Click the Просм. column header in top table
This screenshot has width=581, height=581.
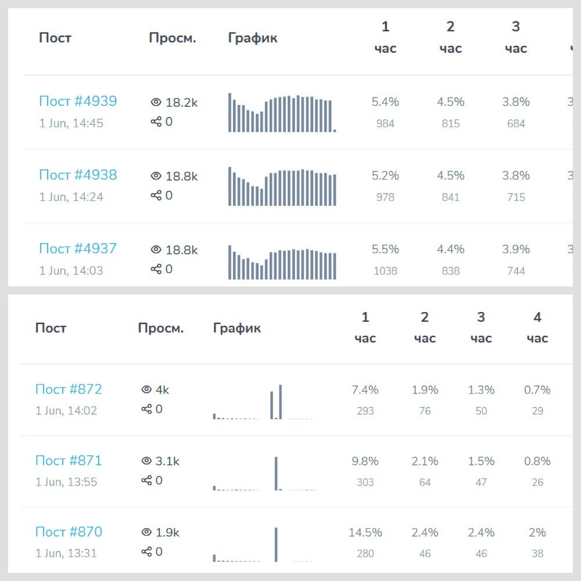(x=173, y=38)
